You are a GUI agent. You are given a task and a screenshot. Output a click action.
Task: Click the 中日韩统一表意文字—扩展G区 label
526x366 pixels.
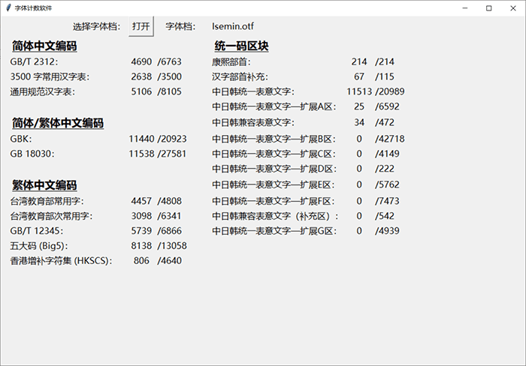(273, 231)
